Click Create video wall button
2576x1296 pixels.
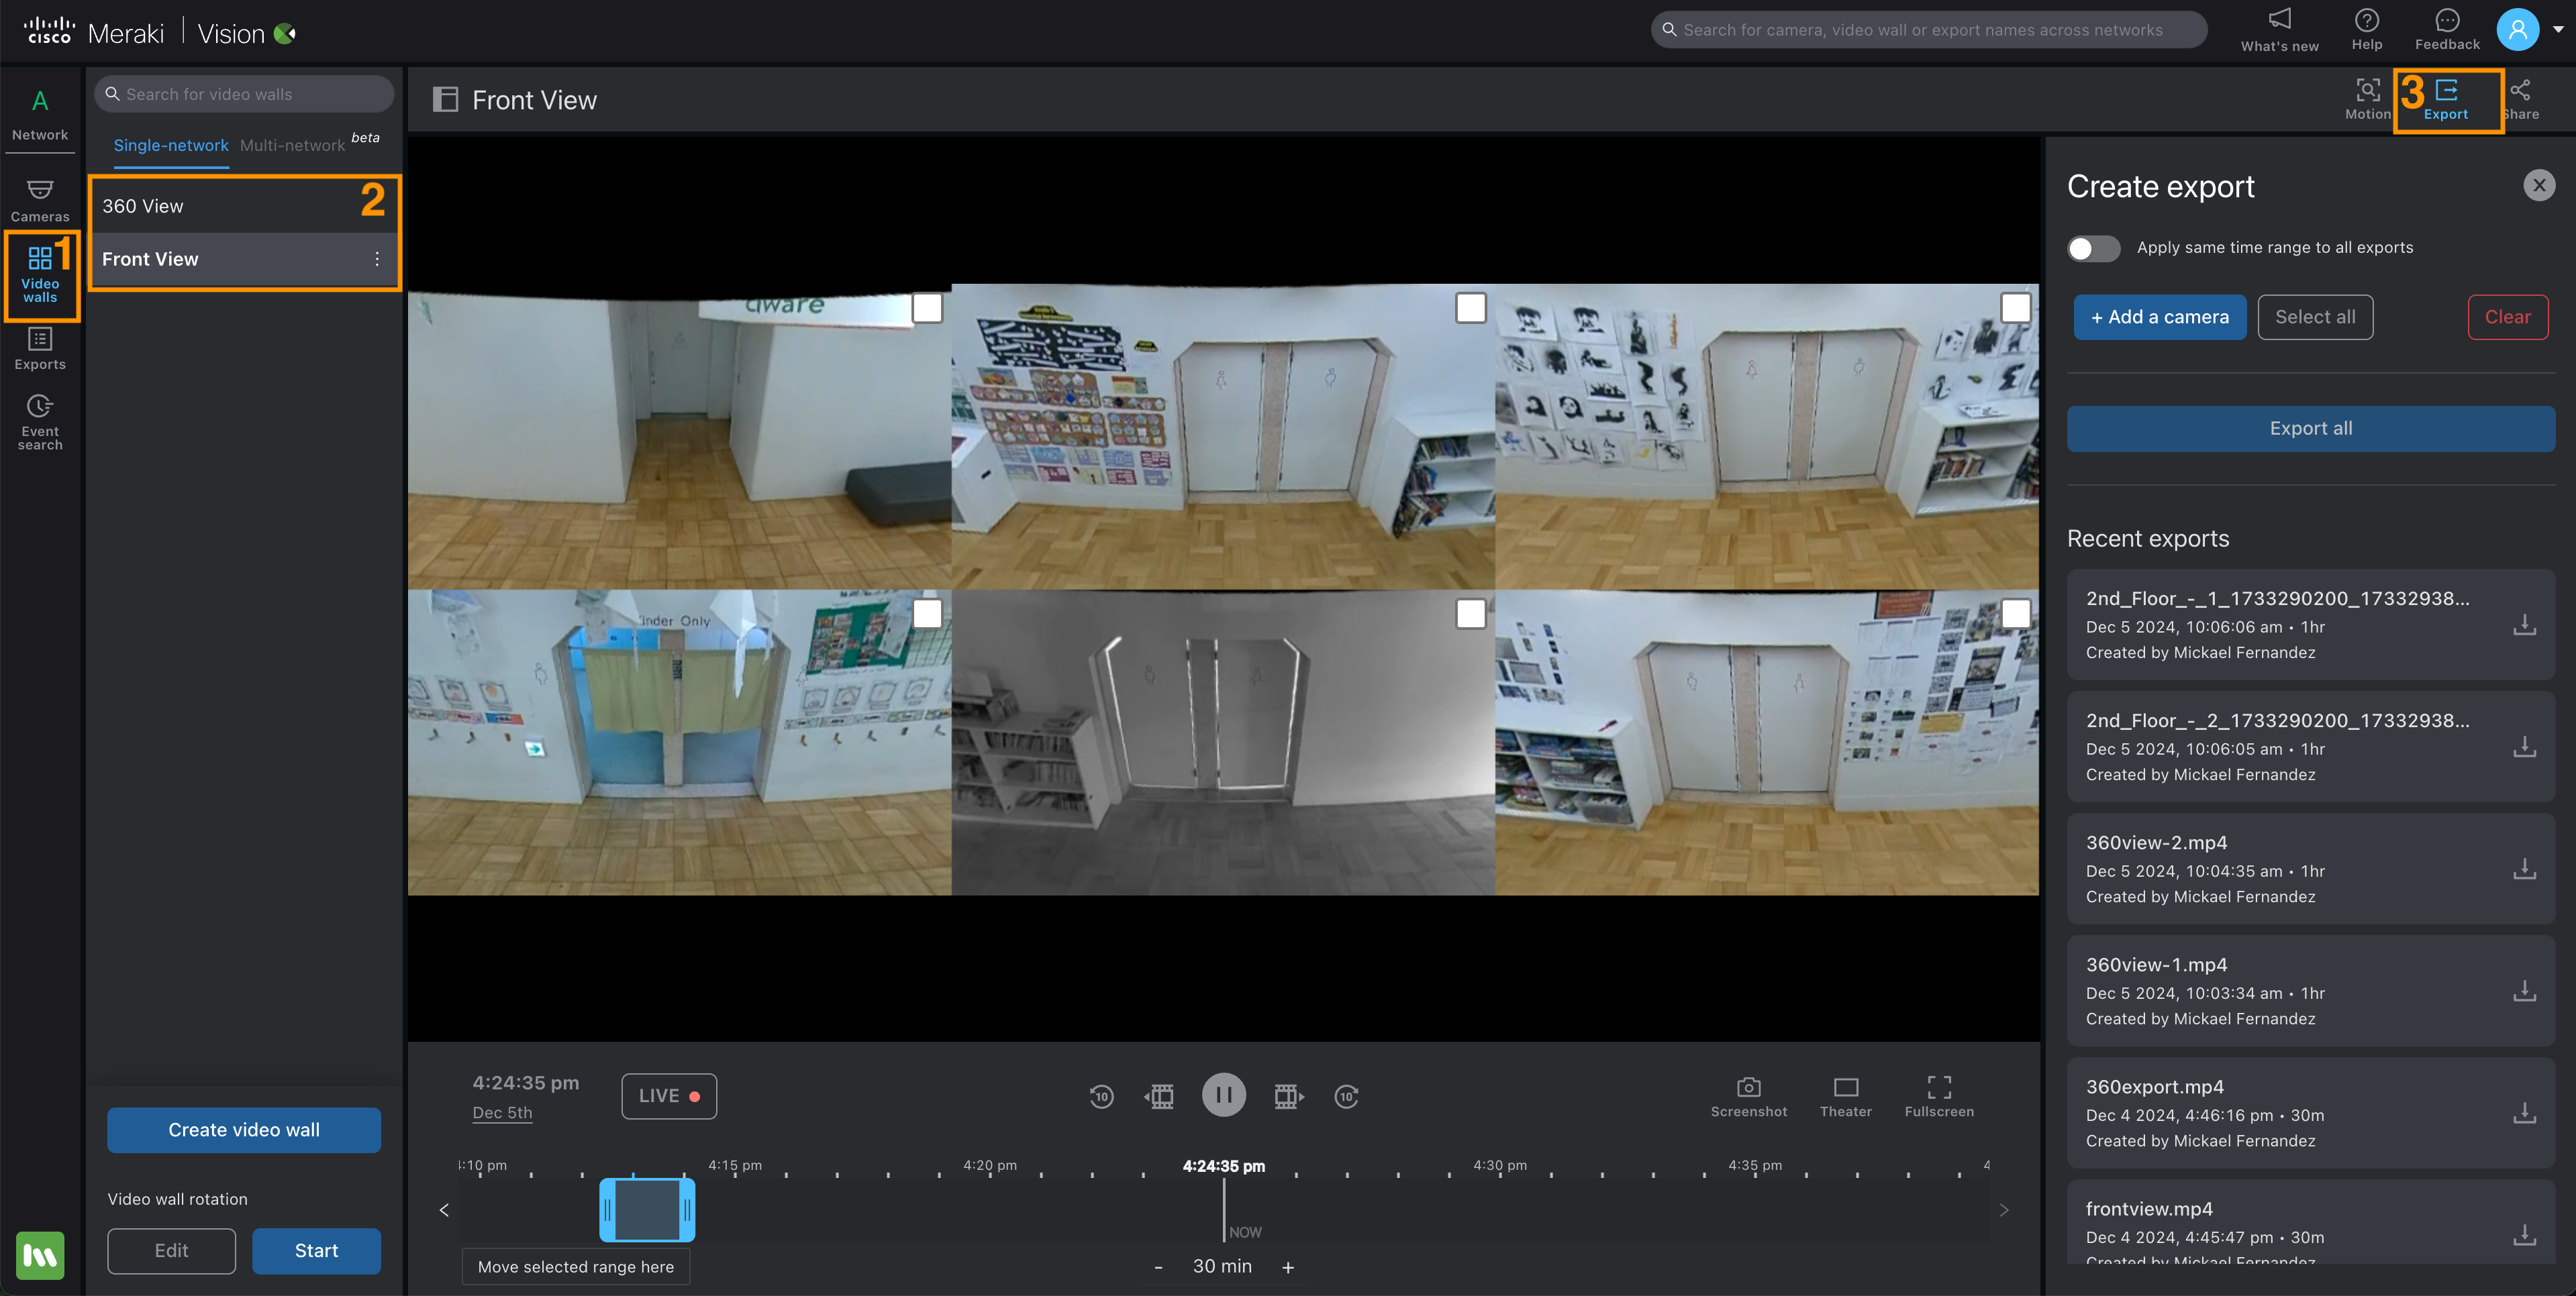click(243, 1129)
